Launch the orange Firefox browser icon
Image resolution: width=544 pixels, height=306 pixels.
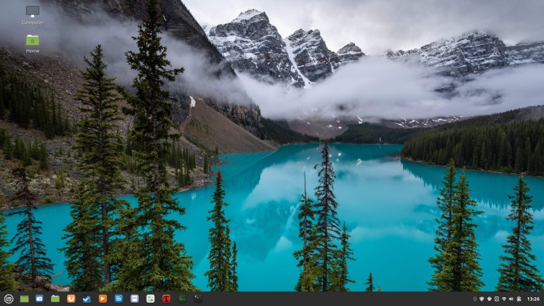(x=71, y=299)
